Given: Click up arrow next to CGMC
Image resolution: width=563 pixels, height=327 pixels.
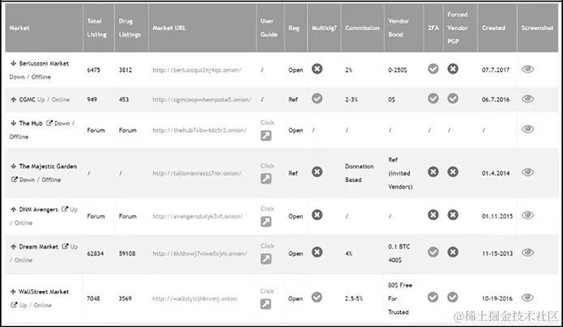Looking at the screenshot, I should 14,100.
